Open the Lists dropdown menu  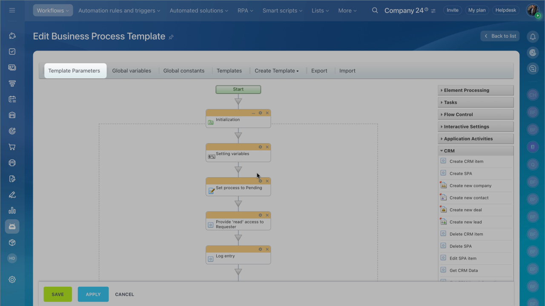point(320,10)
